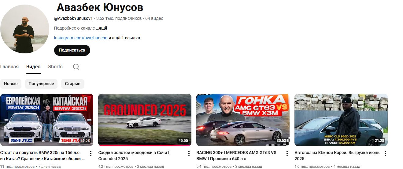
Task: Select the Популярные filter chip
Action: [41, 84]
